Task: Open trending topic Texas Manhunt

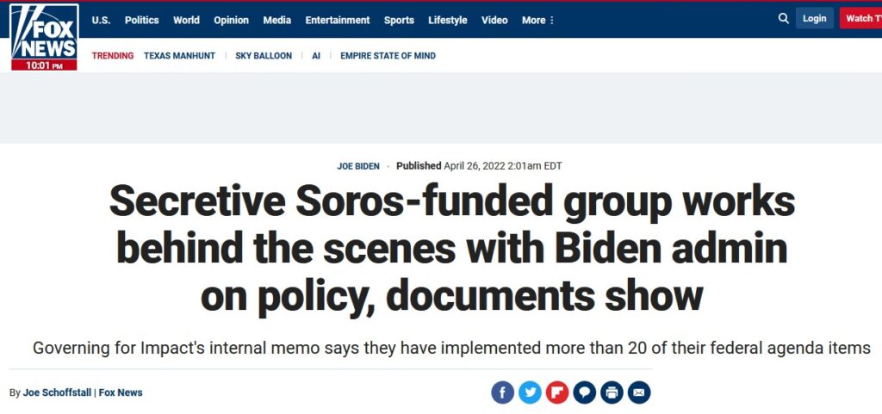Action: (x=179, y=56)
